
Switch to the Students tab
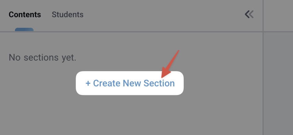[x=67, y=15]
